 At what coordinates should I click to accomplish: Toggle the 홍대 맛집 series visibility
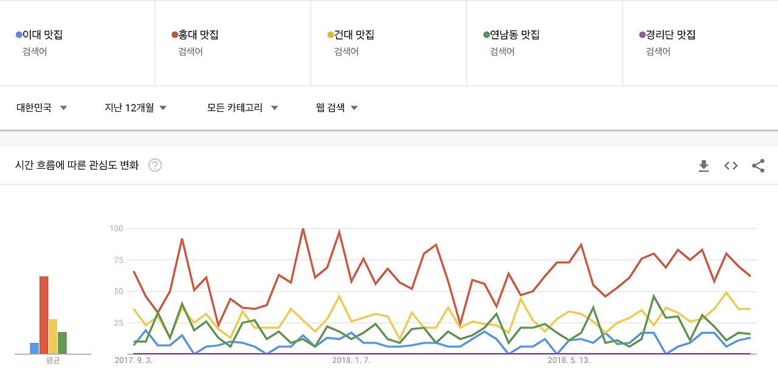(195, 35)
